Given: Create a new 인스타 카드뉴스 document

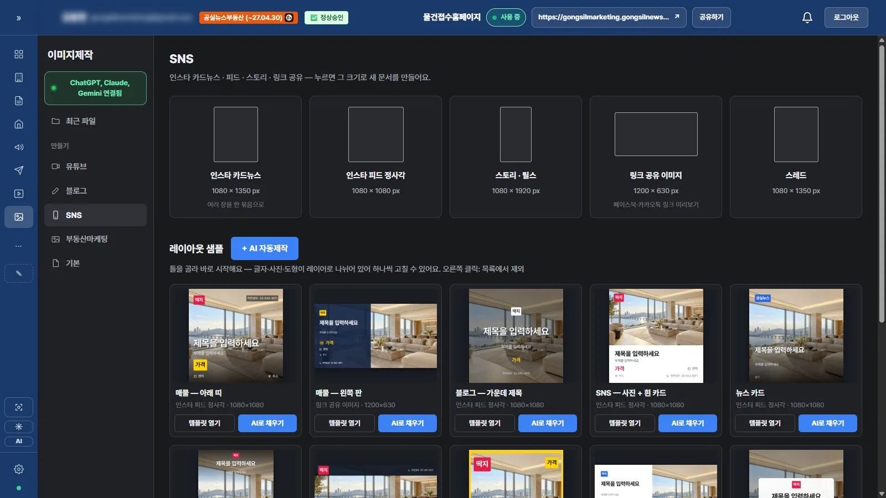Looking at the screenshot, I should point(235,157).
